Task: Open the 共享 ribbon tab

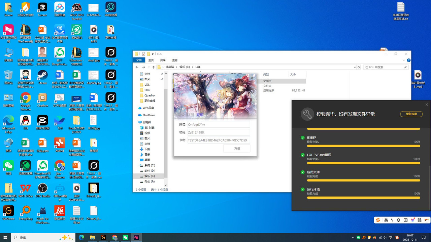Action: (x=163, y=60)
